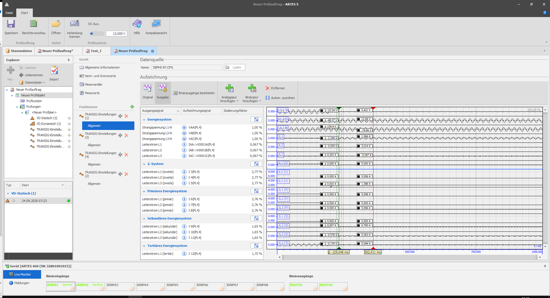Open the Meldungen tab
Screen dimensions: 550x298
19,283
